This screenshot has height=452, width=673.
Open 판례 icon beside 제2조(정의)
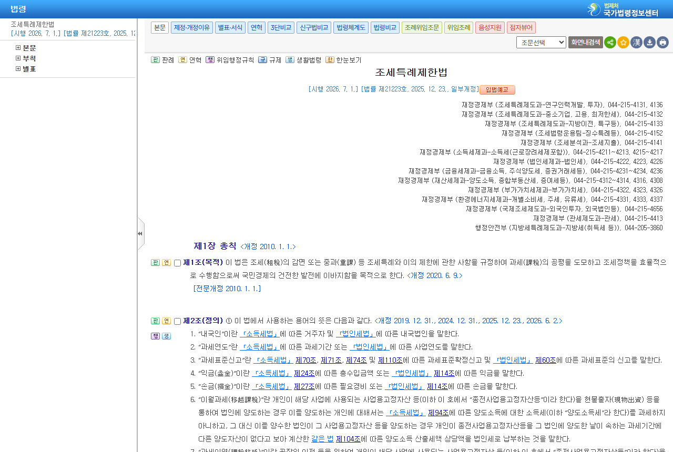(x=155, y=321)
